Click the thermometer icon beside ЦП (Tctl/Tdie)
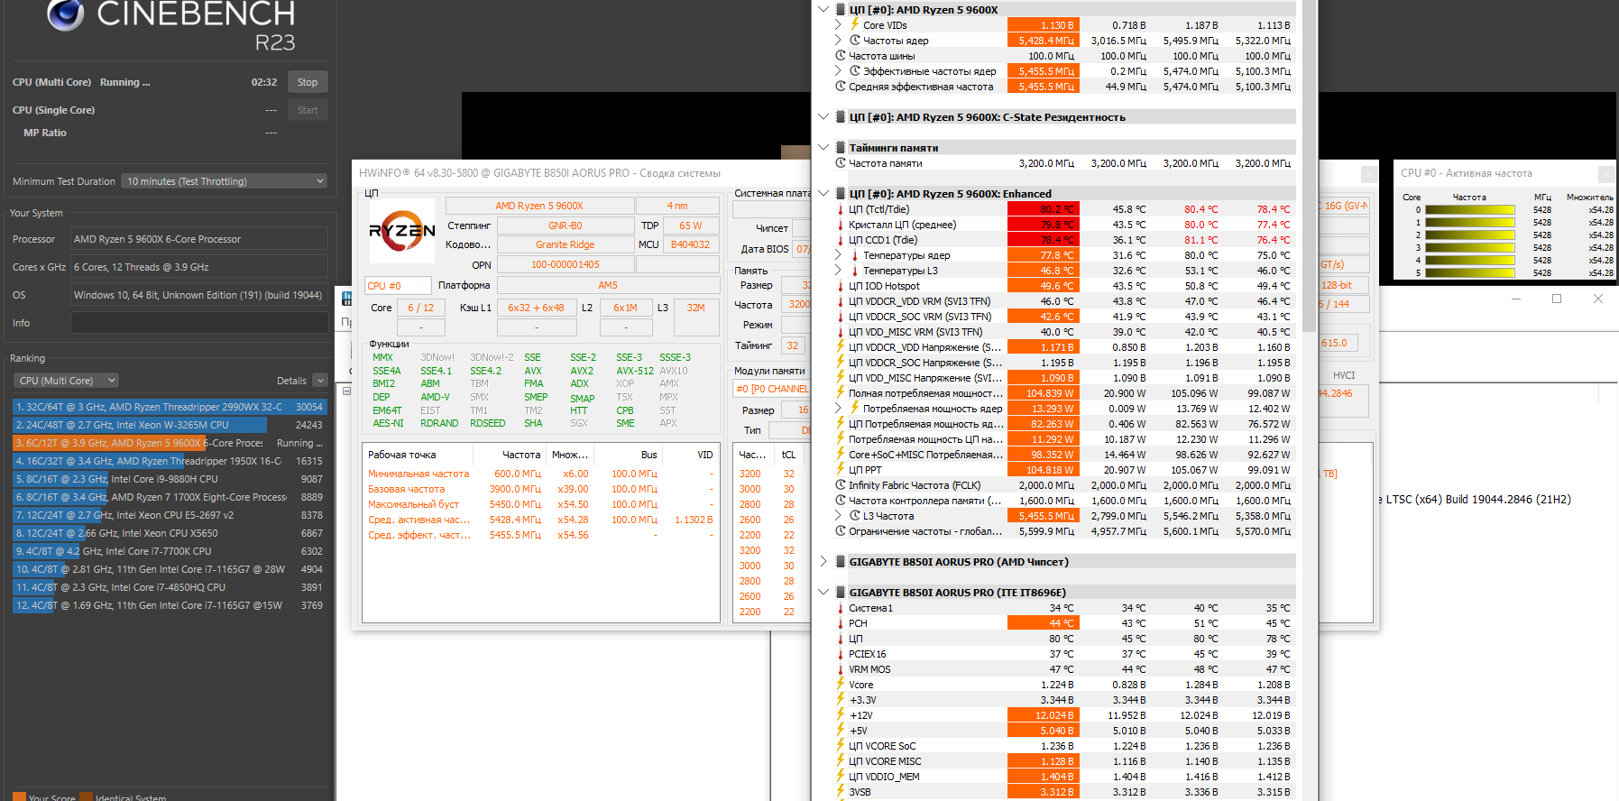 [x=841, y=209]
